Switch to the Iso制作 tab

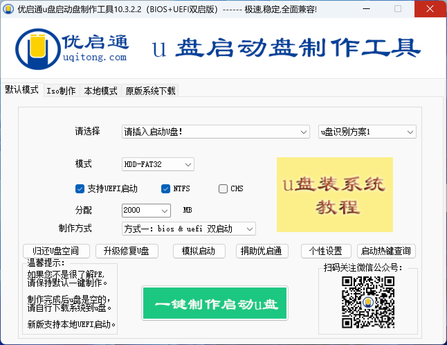[x=61, y=91]
